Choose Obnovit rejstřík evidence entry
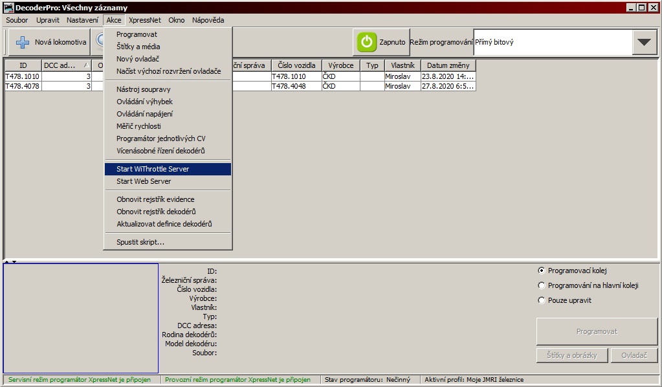Viewport: 662px width, 387px height. coord(168,199)
